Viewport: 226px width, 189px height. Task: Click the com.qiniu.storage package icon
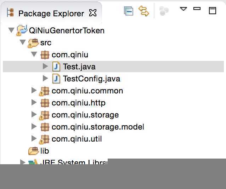click(44, 115)
